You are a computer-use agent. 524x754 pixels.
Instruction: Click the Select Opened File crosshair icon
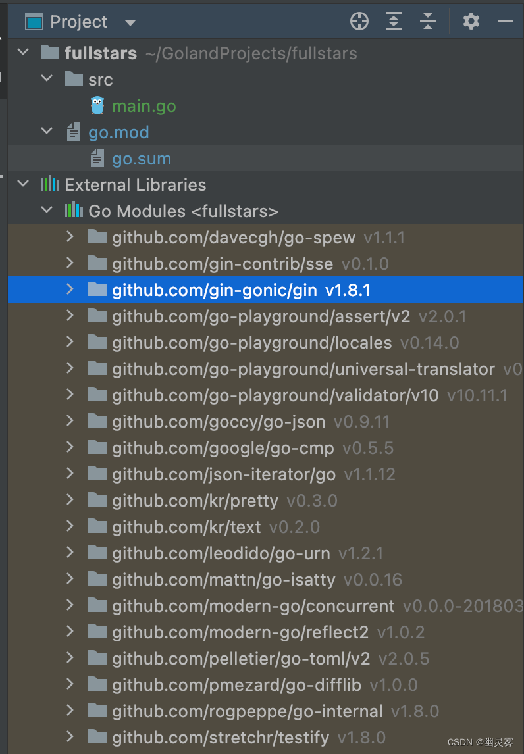coord(359,20)
